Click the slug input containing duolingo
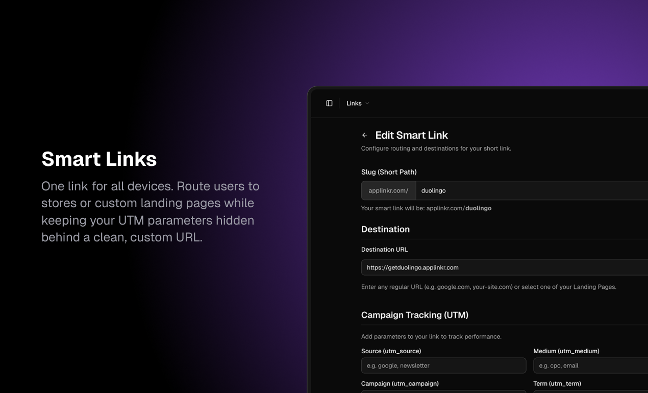Screen dimensions: 648x393 pyautogui.click(x=485, y=190)
